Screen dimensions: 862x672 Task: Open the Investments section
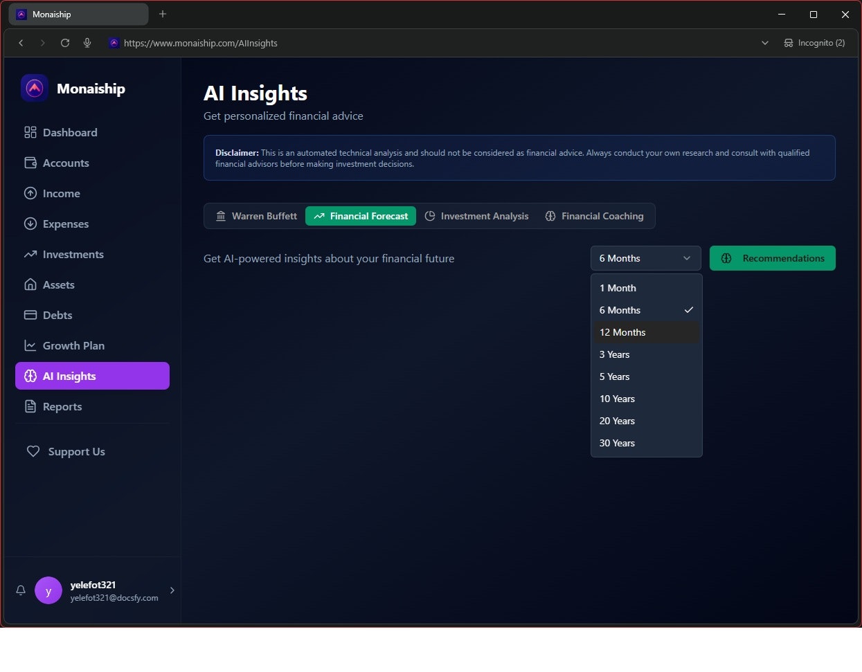coord(72,254)
